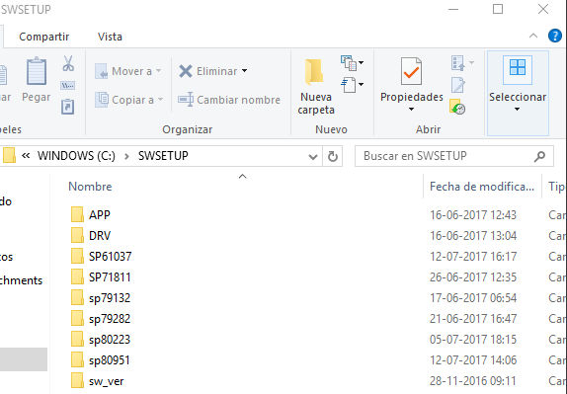The height and width of the screenshot is (394, 567).
Task: Select the DRV folder
Action: coord(100,236)
